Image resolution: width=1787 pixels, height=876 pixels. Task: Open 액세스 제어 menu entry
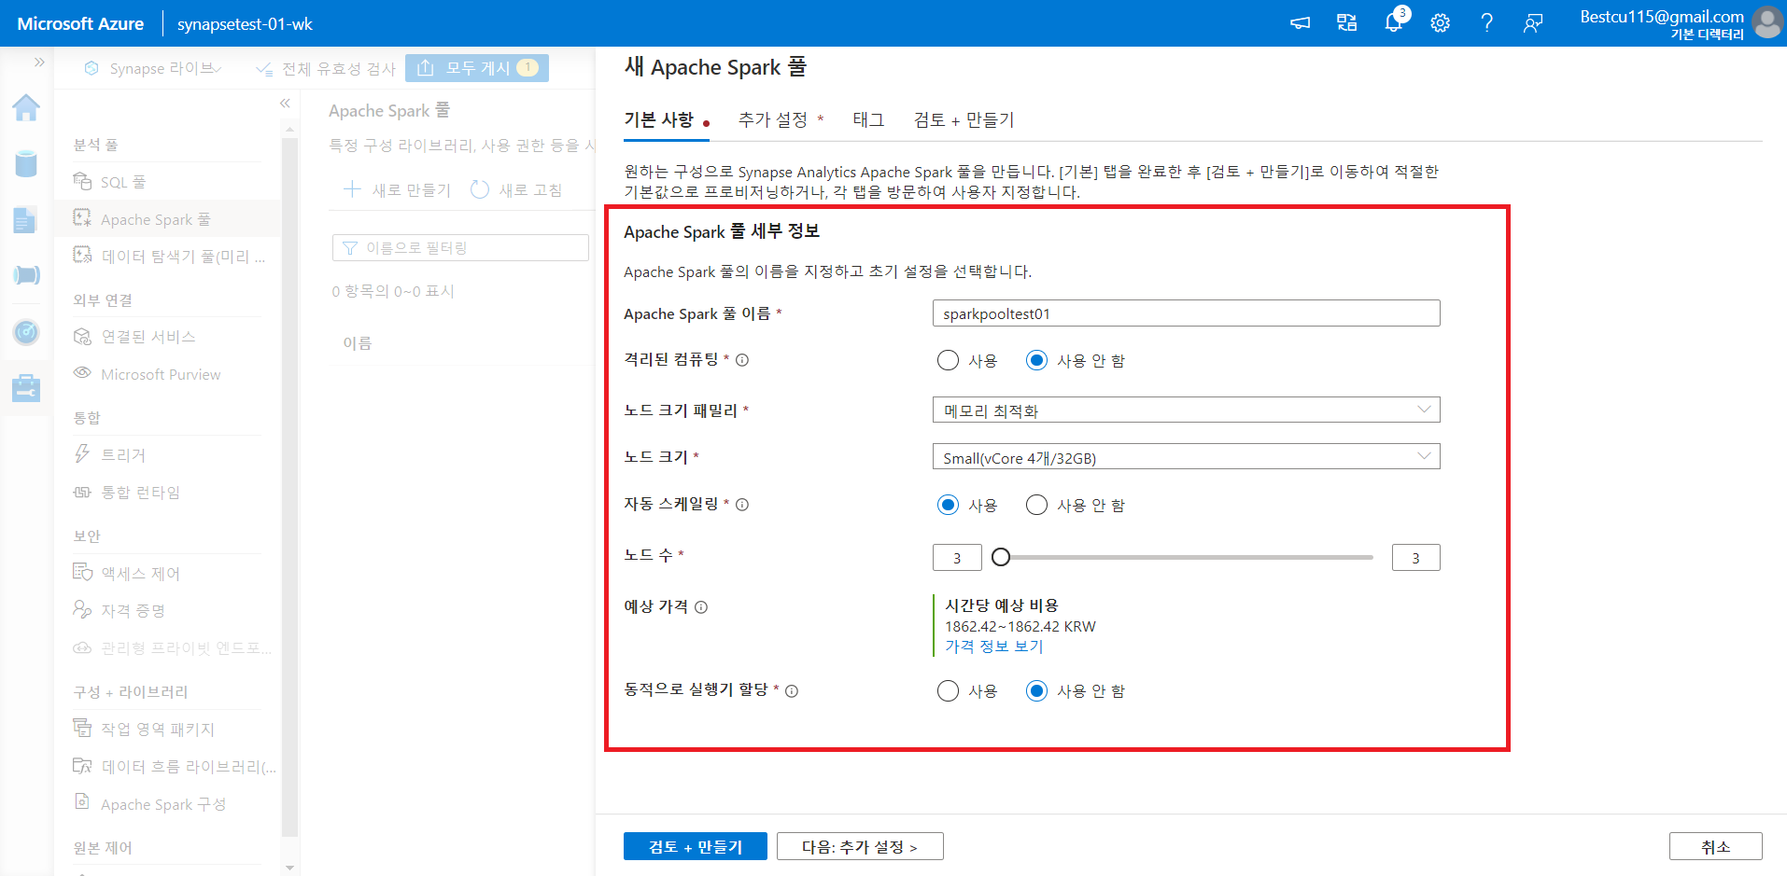pos(167,573)
